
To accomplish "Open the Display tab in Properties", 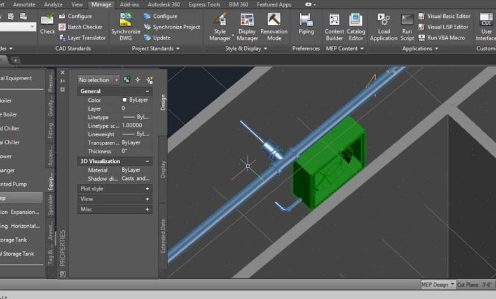I will (163, 169).
